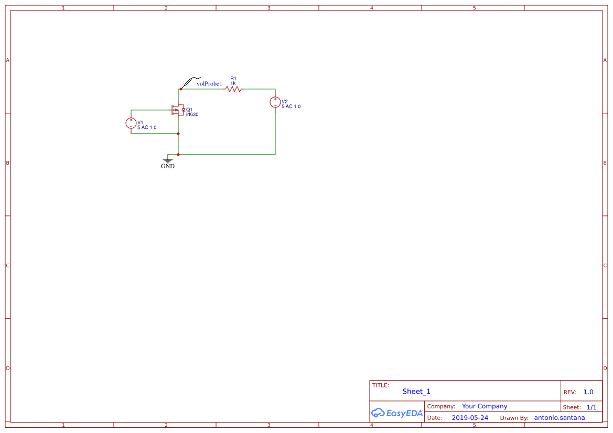Click the date 2019-05-24 field
The height and width of the screenshot is (433, 613).
(469, 417)
